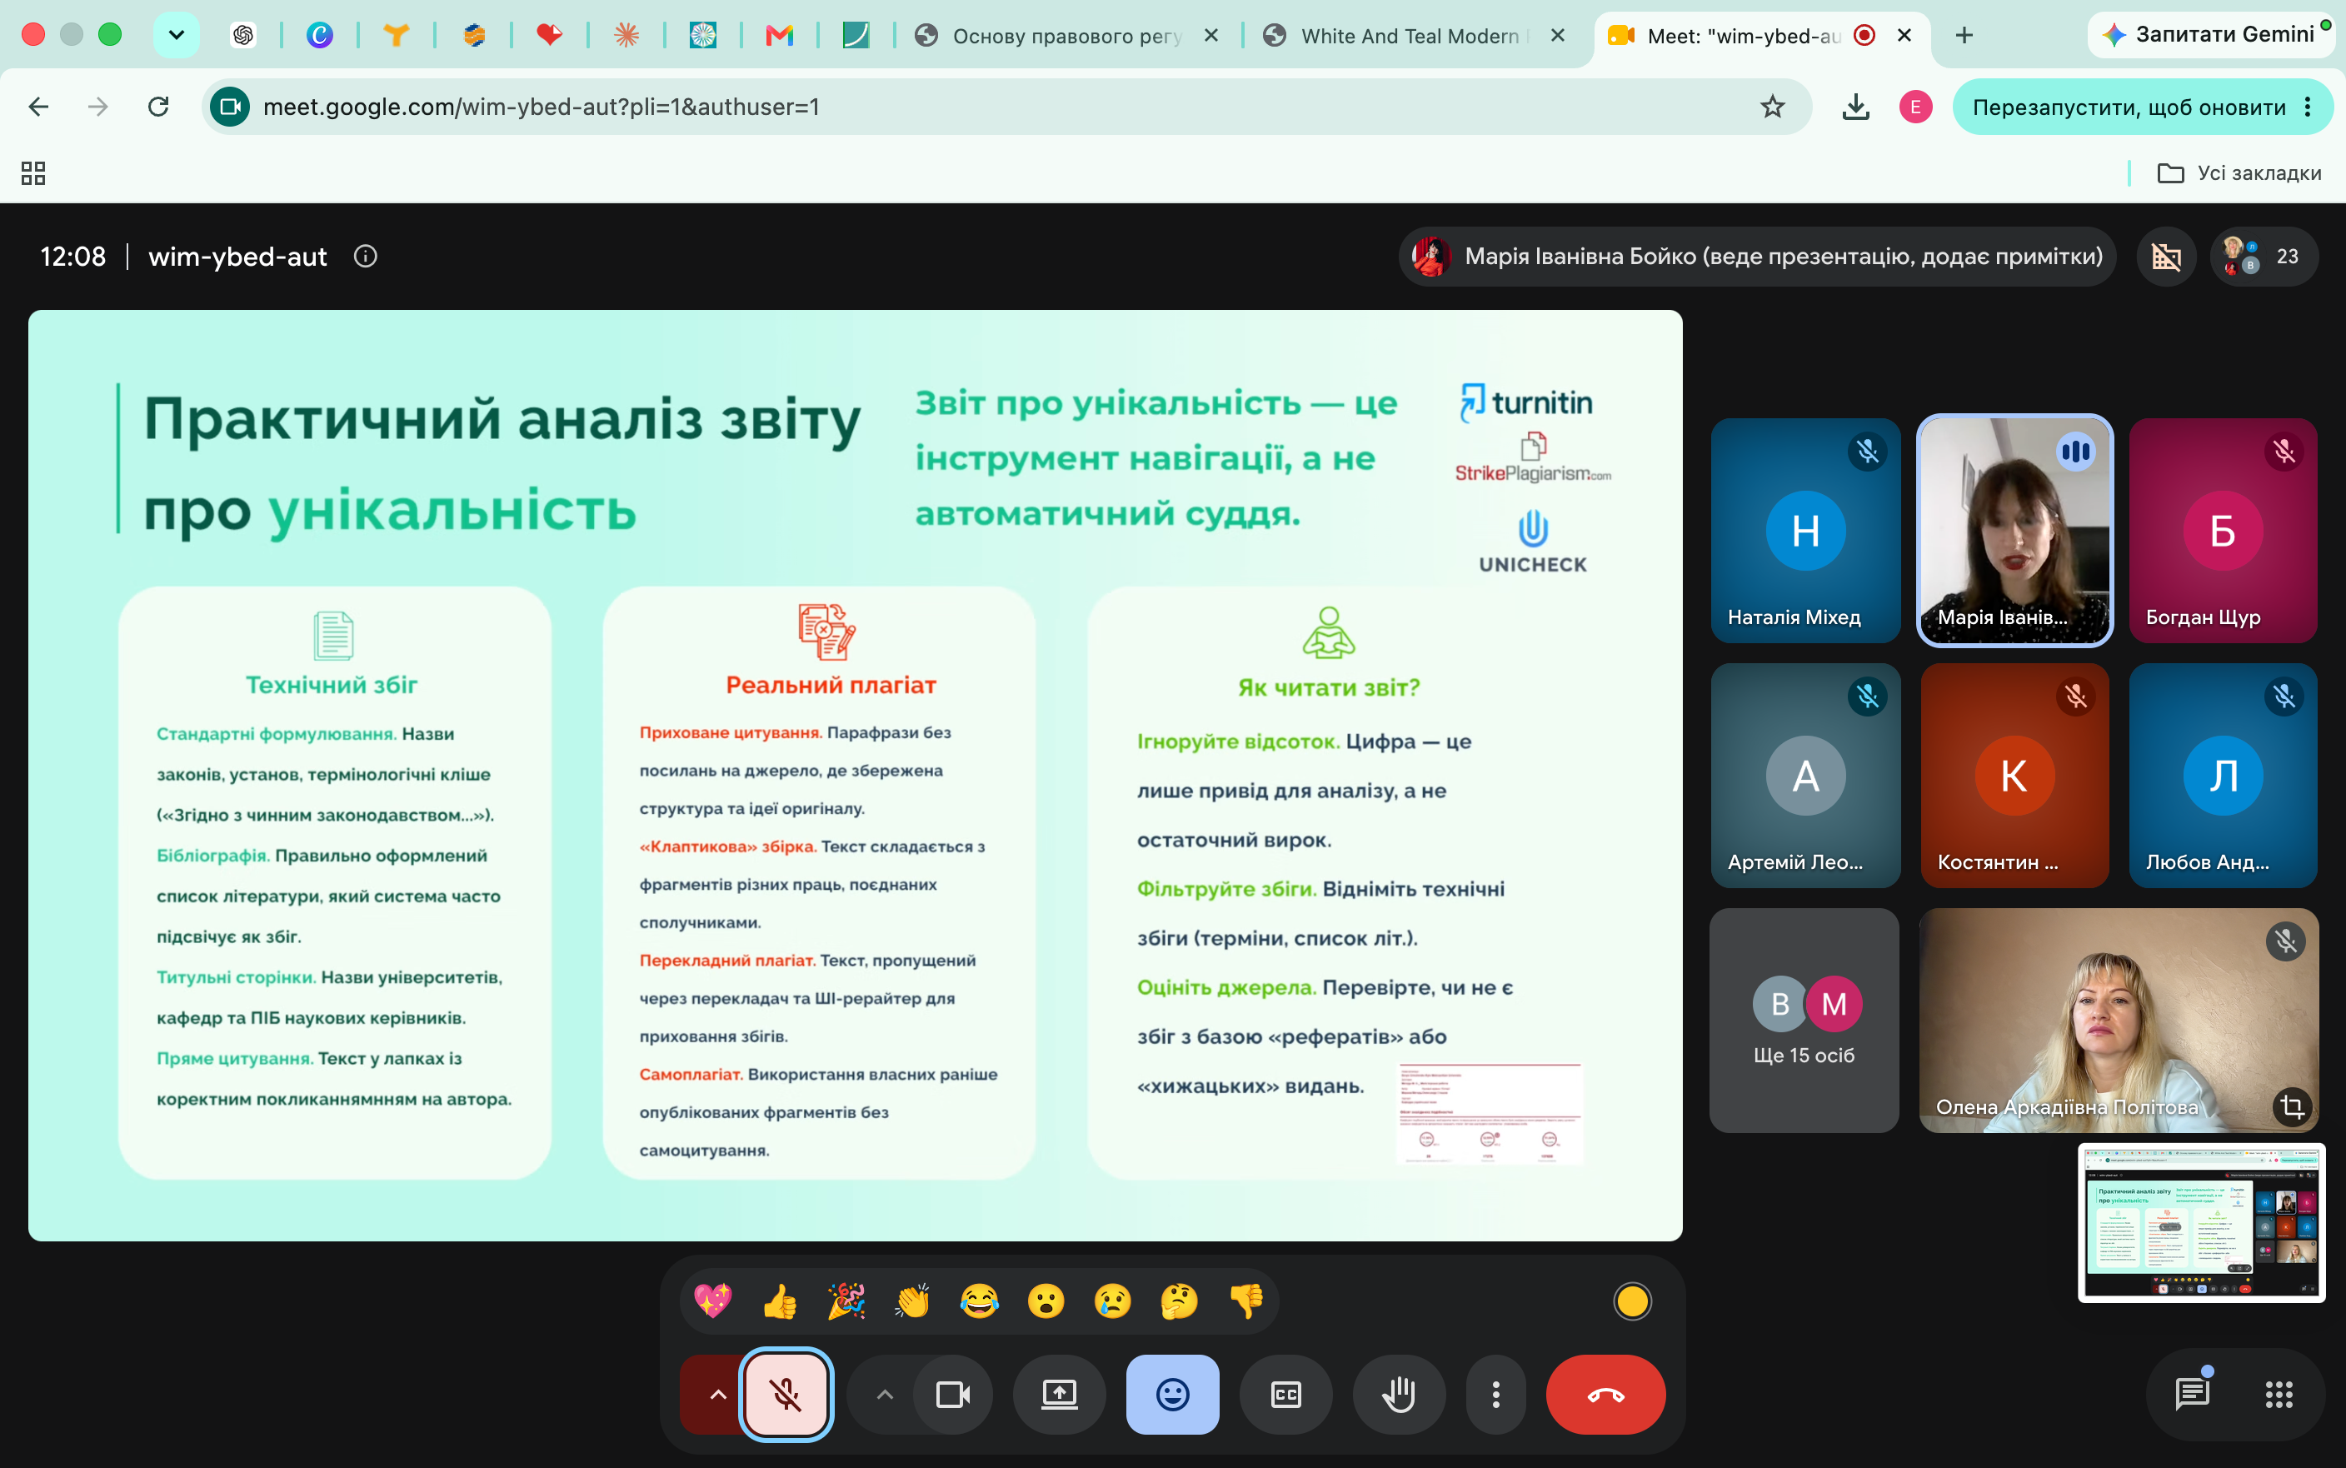Bookmark this page with the star
Screen dimensions: 2346x1468
(1772, 107)
